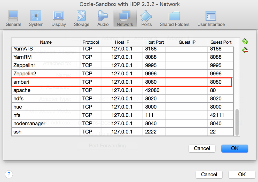Click the hue Host IP cell
The width and height of the screenshot is (258, 182).
click(x=122, y=107)
